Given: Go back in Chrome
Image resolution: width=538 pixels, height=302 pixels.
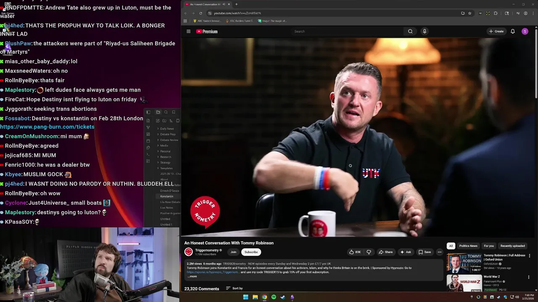Looking at the screenshot, I should click(x=185, y=13).
